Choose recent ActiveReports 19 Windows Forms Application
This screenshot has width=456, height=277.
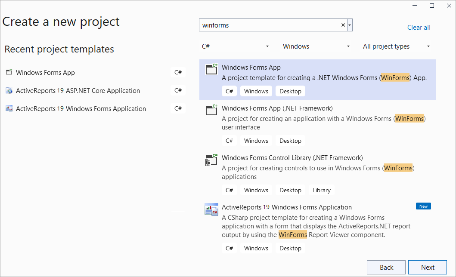(x=81, y=108)
